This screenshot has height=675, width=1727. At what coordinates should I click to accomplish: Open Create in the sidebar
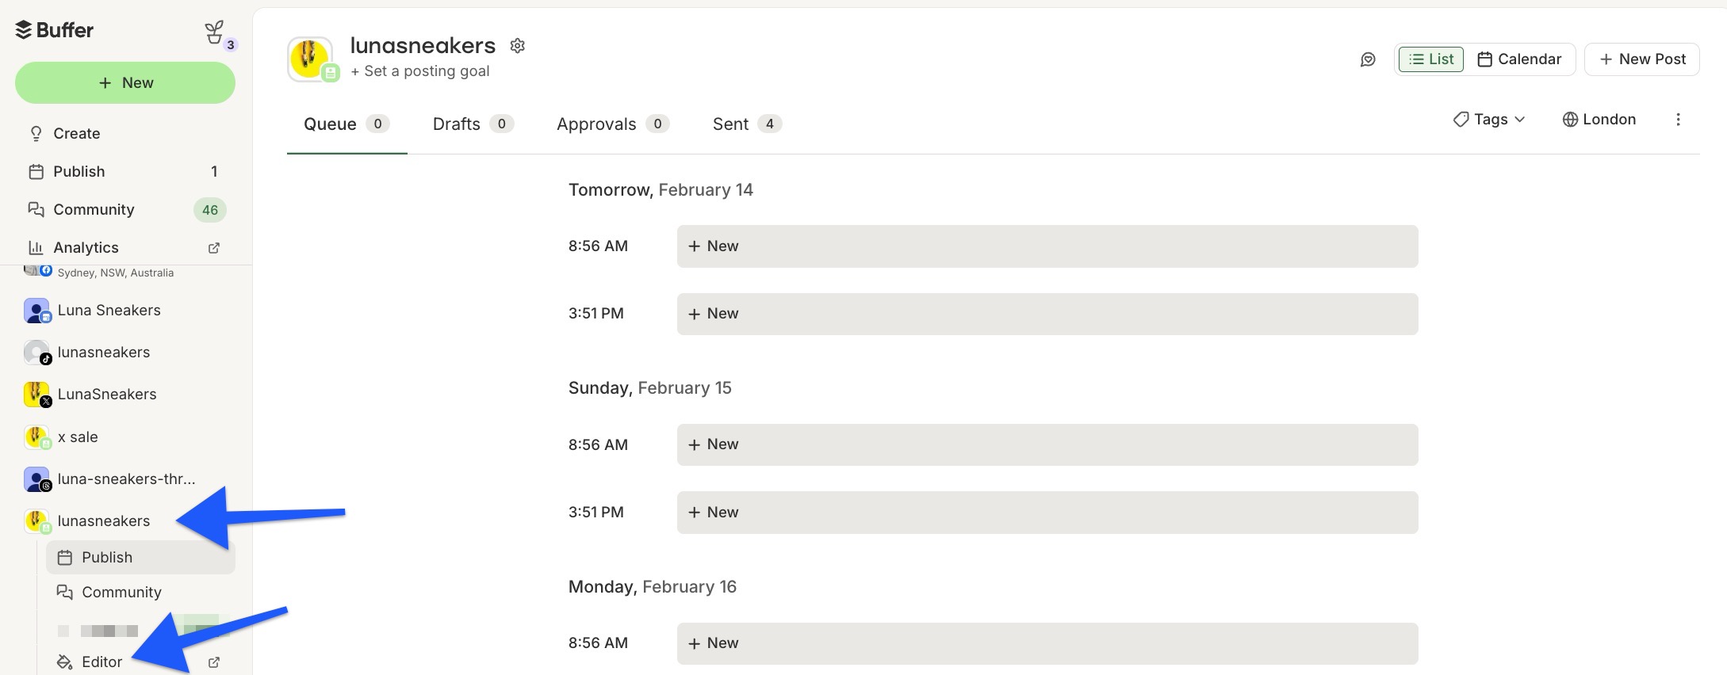tap(76, 134)
